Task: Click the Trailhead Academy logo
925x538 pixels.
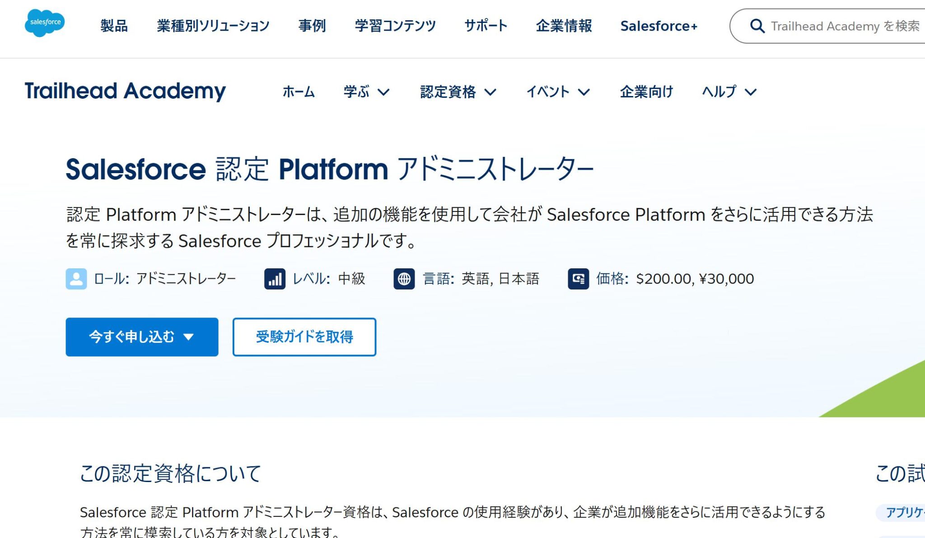Action: (126, 92)
